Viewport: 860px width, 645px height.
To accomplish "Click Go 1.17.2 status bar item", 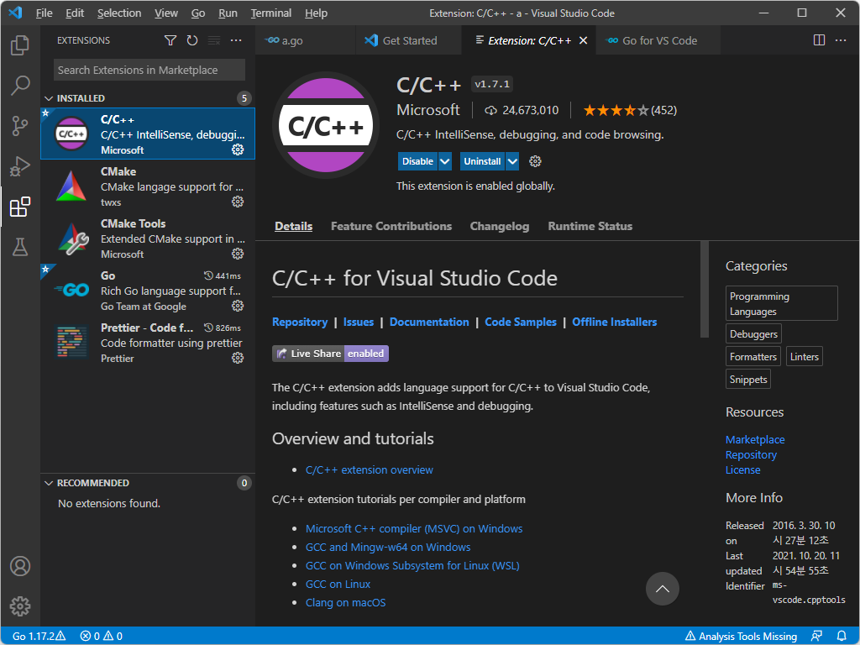I will coord(39,637).
